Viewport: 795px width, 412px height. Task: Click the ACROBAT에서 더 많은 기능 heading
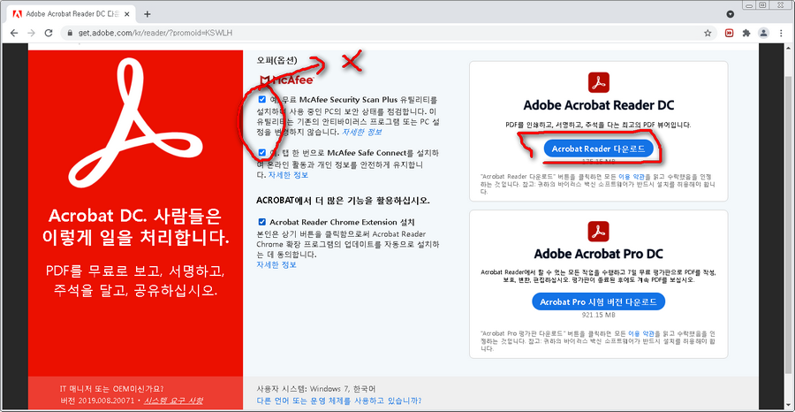coord(344,201)
